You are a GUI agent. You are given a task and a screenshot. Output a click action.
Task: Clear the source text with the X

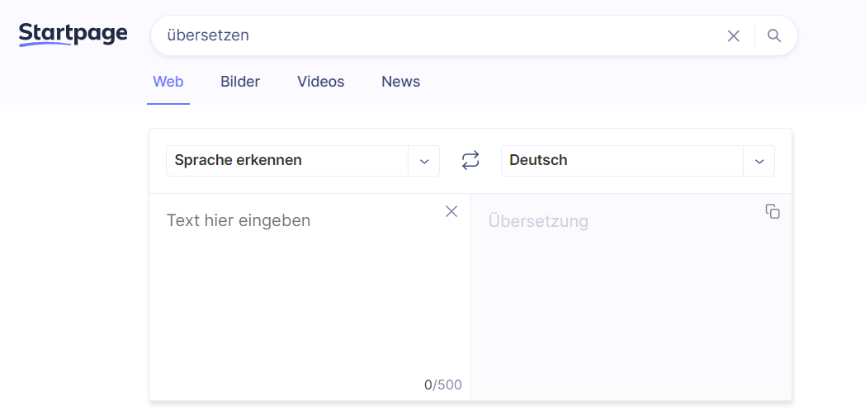click(451, 211)
